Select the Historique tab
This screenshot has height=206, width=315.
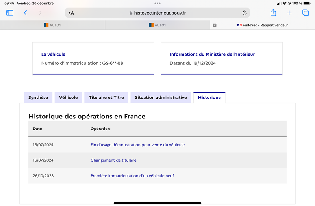coord(209,97)
